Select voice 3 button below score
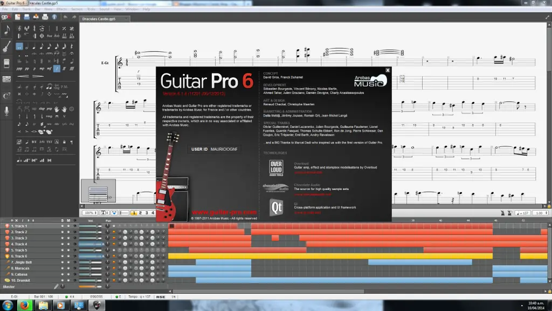This screenshot has width=552, height=311. (x=147, y=213)
